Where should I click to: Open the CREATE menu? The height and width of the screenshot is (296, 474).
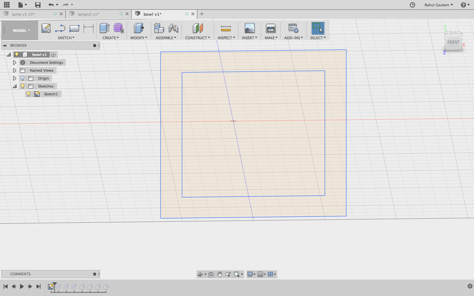point(111,38)
